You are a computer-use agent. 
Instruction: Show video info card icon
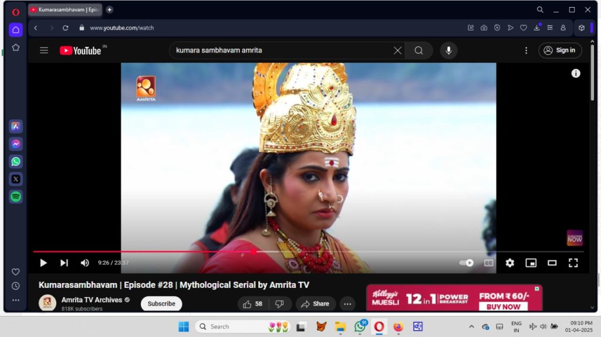[576, 73]
